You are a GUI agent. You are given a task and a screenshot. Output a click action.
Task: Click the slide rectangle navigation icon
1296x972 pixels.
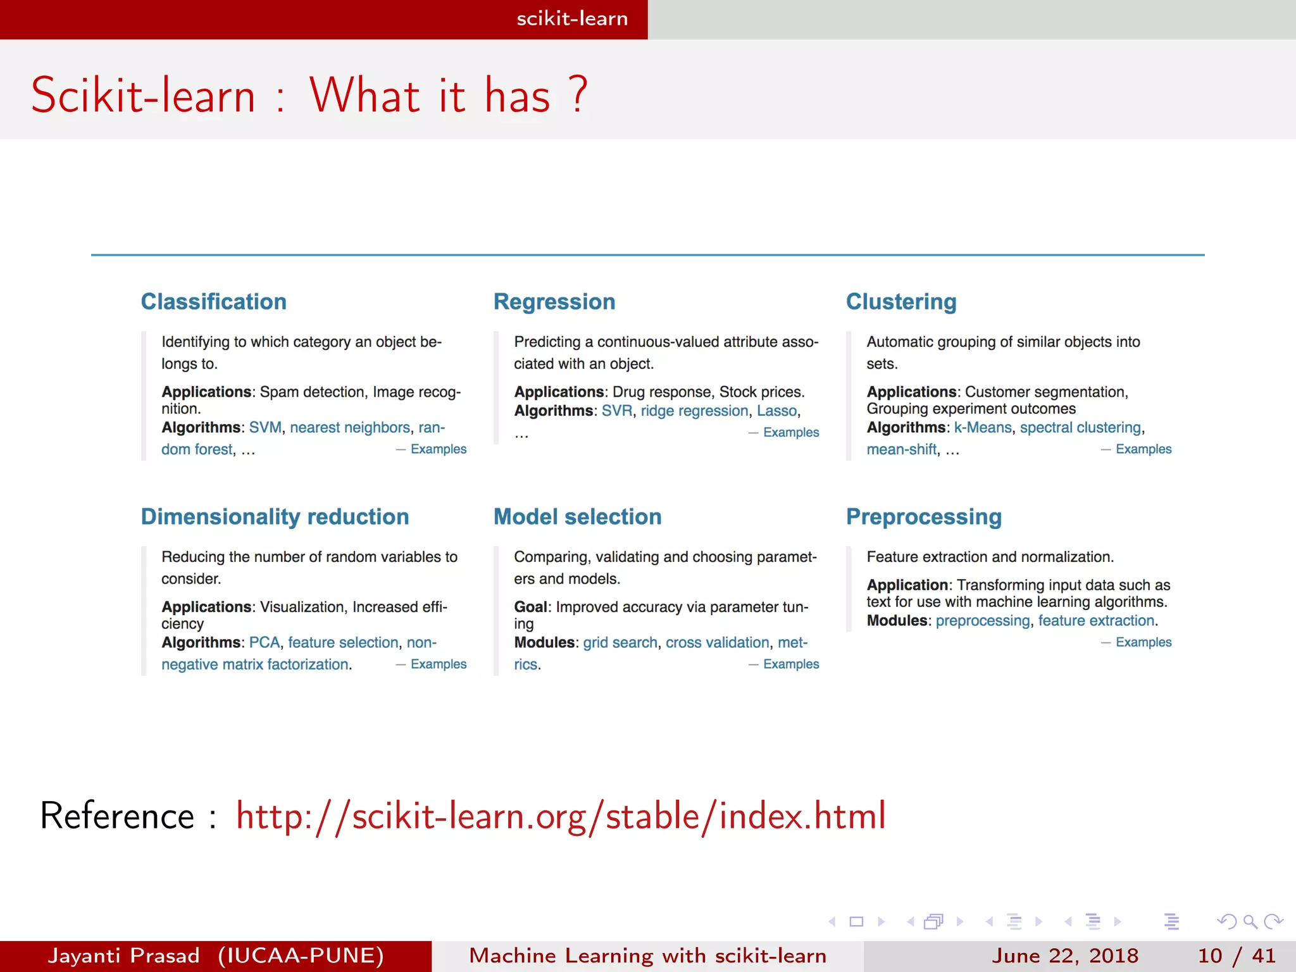click(856, 922)
